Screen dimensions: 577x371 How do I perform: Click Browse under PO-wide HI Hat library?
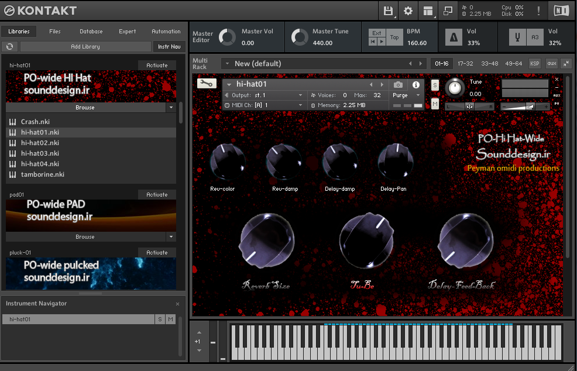(x=85, y=108)
